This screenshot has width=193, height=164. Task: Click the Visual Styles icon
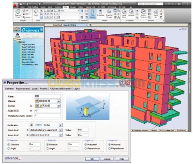(x=124, y=14)
